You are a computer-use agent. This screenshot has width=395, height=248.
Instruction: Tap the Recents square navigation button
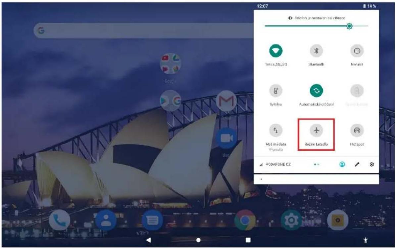[x=248, y=240]
